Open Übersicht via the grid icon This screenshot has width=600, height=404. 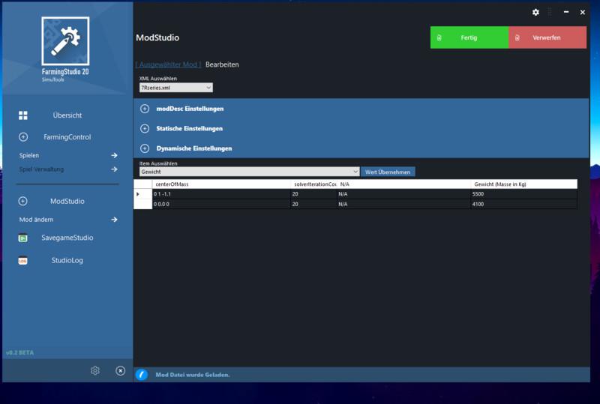23,115
